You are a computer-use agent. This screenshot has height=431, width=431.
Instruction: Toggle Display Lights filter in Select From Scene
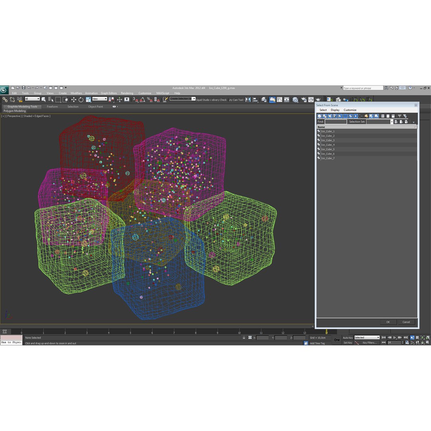(330, 116)
